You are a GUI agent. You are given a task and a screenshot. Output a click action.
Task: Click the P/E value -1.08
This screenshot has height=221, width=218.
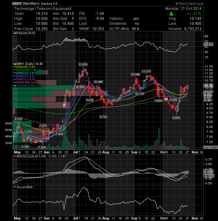tap(100, 14)
